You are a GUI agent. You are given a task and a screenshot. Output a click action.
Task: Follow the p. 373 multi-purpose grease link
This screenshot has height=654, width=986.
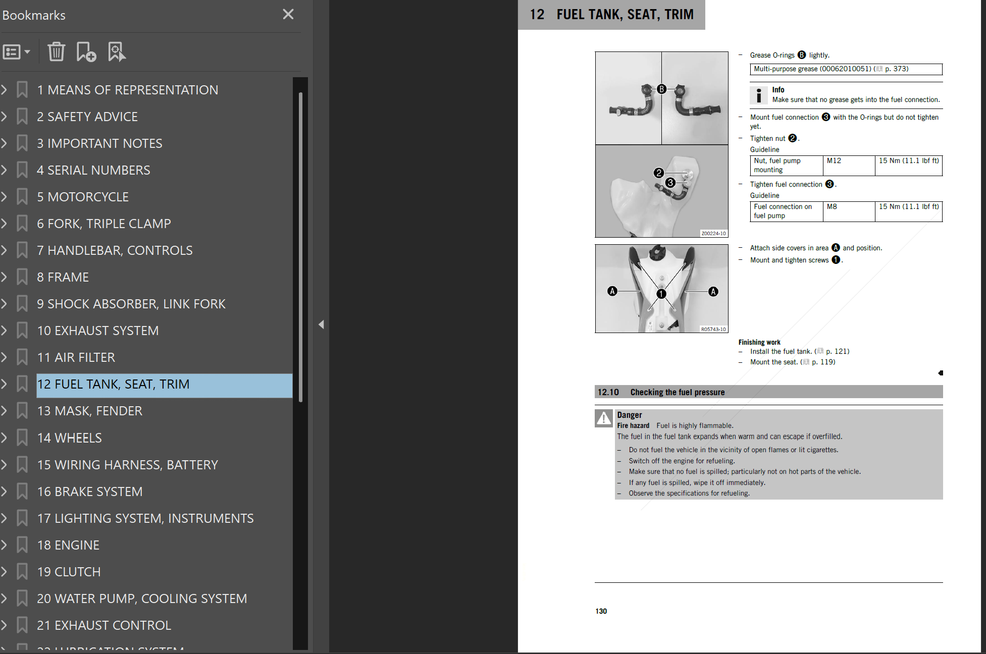coord(892,69)
